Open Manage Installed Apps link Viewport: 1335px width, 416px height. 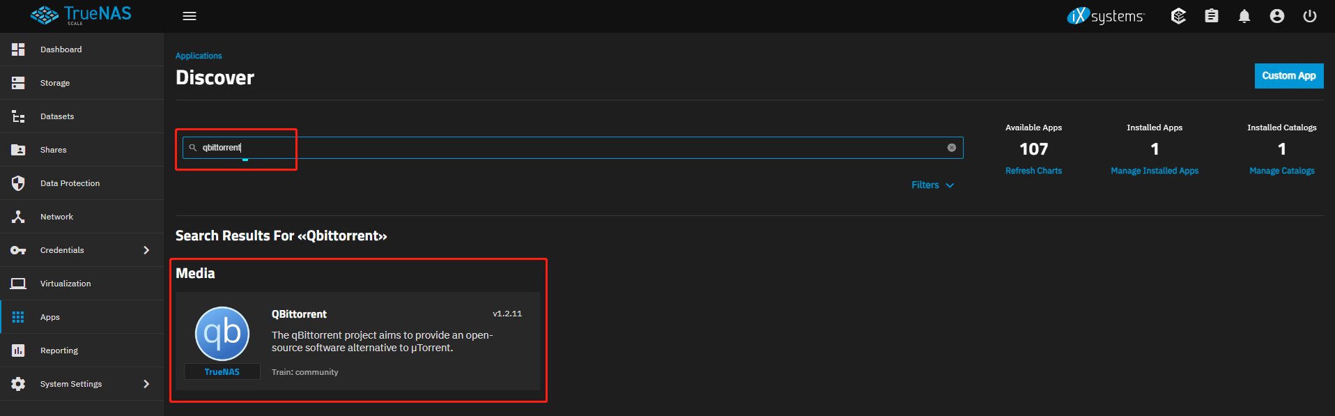(1155, 171)
